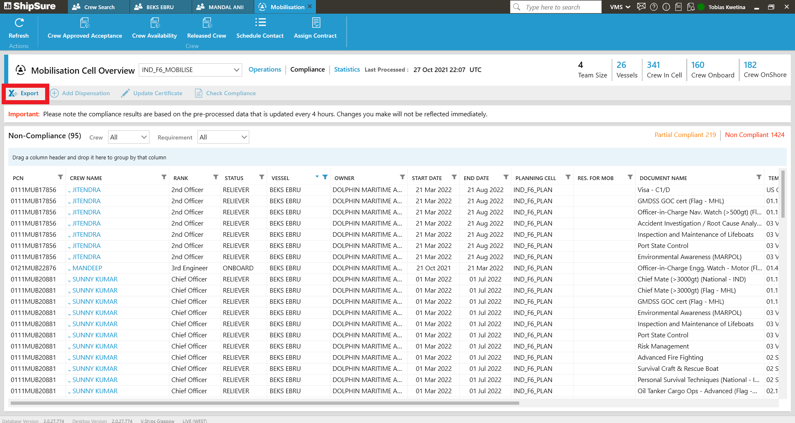Open the filter on the PCN column

[60, 177]
